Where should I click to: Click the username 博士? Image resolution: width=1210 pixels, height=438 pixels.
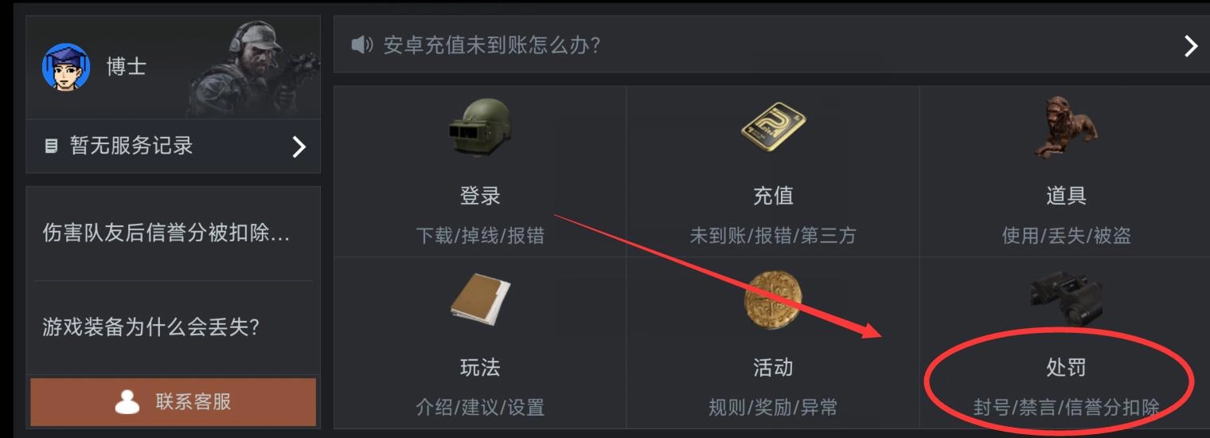pos(126,66)
